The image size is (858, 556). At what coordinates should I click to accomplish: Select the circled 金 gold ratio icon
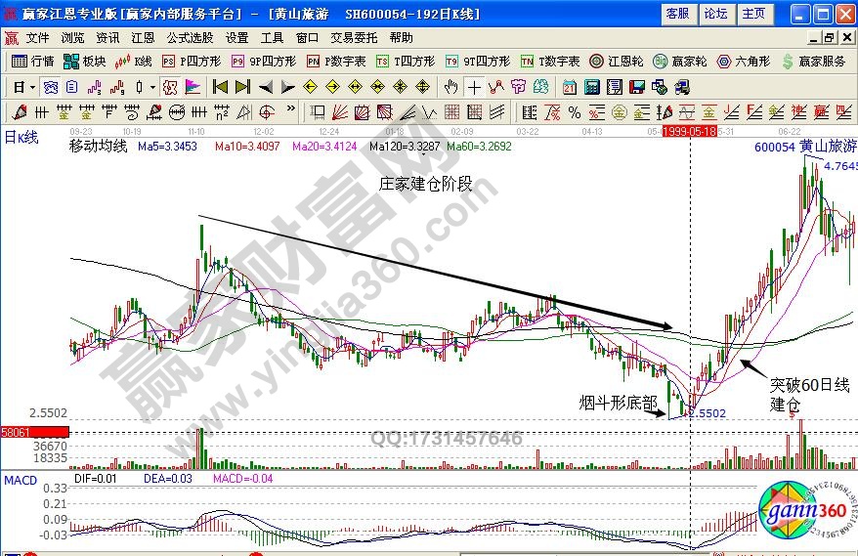click(x=619, y=112)
